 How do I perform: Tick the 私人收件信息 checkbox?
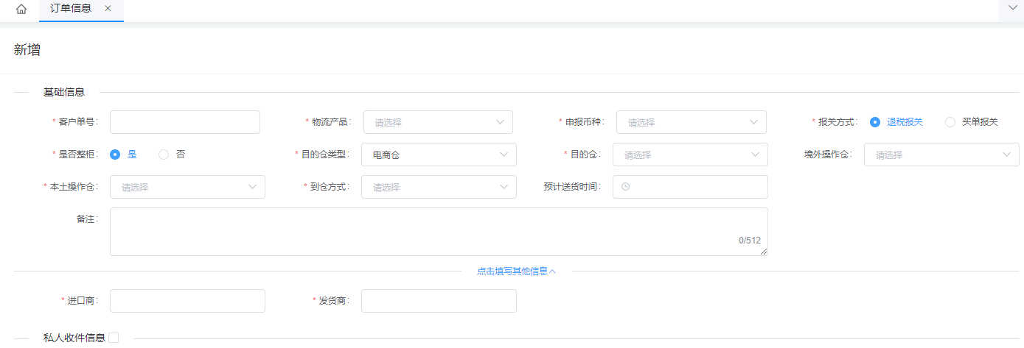[114, 338]
